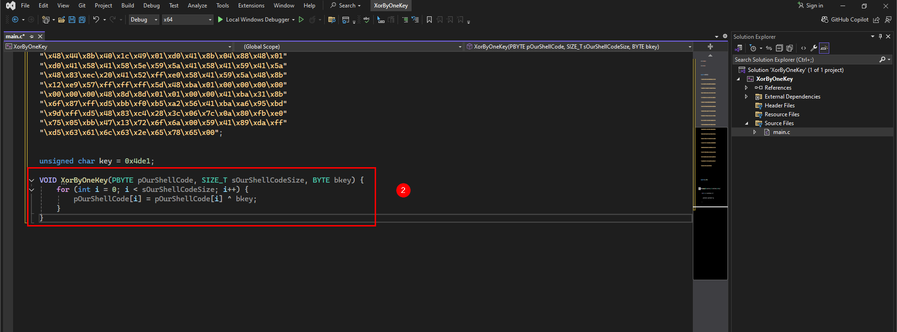Open the Extensions menu
The width and height of the screenshot is (897, 332).
click(x=251, y=6)
